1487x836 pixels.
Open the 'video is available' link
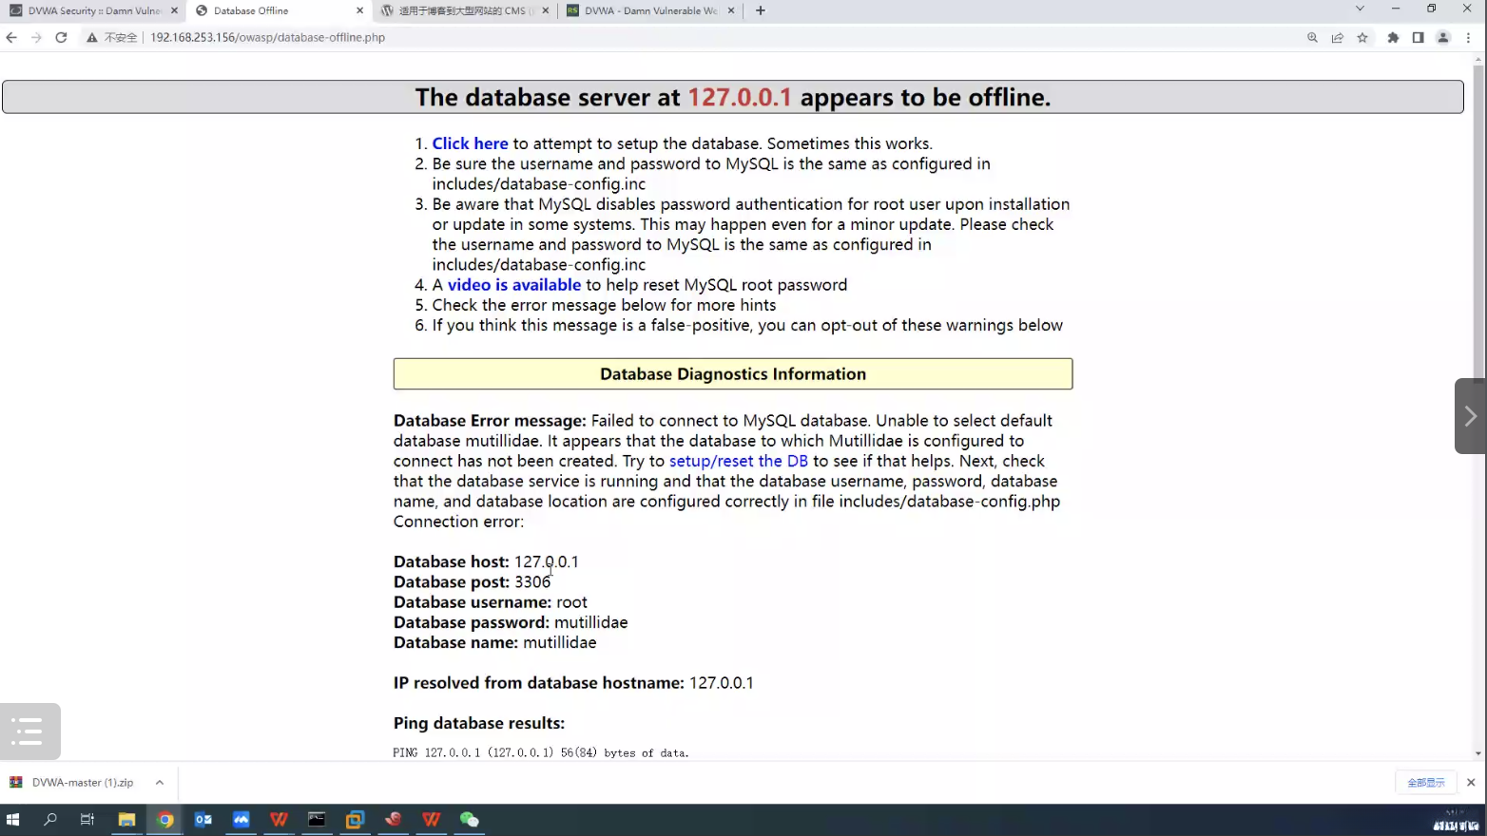click(514, 285)
